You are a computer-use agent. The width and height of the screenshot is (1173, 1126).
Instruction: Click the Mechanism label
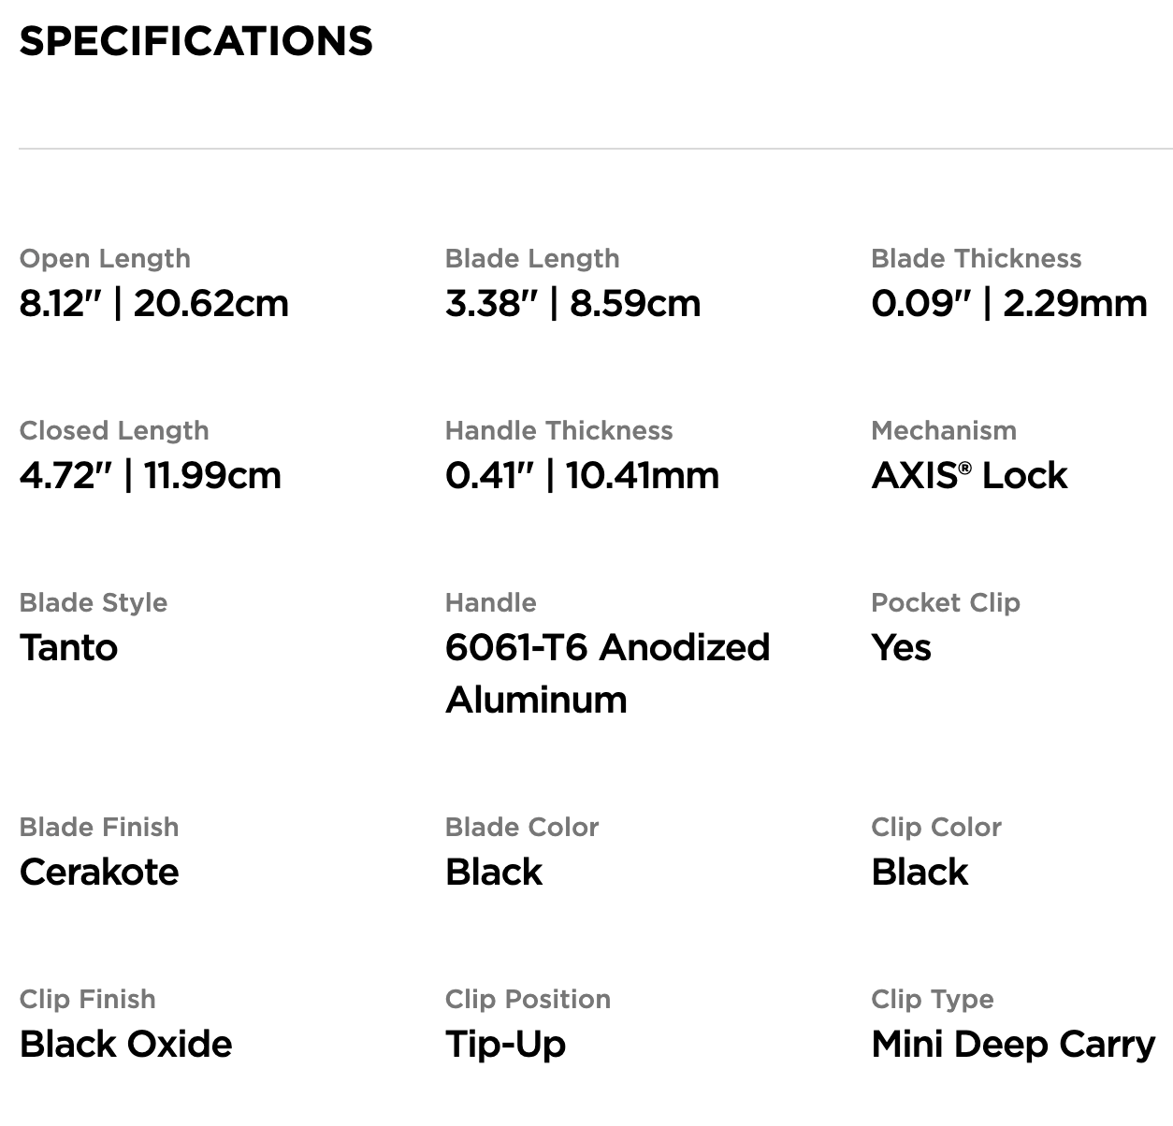[x=943, y=430]
